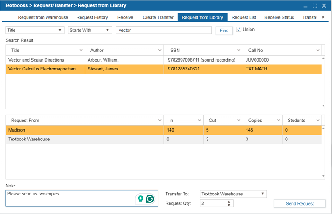Open the Starts With condition dropdown
This screenshot has height=214, width=332.
[108, 30]
